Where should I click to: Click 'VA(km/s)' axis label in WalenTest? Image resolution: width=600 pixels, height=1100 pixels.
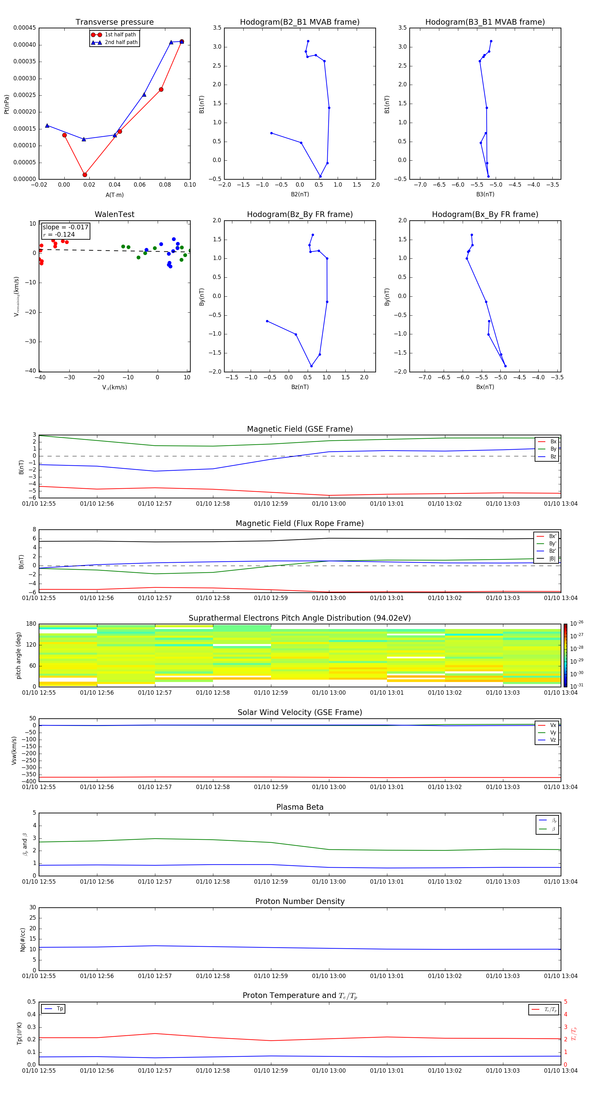(x=114, y=387)
